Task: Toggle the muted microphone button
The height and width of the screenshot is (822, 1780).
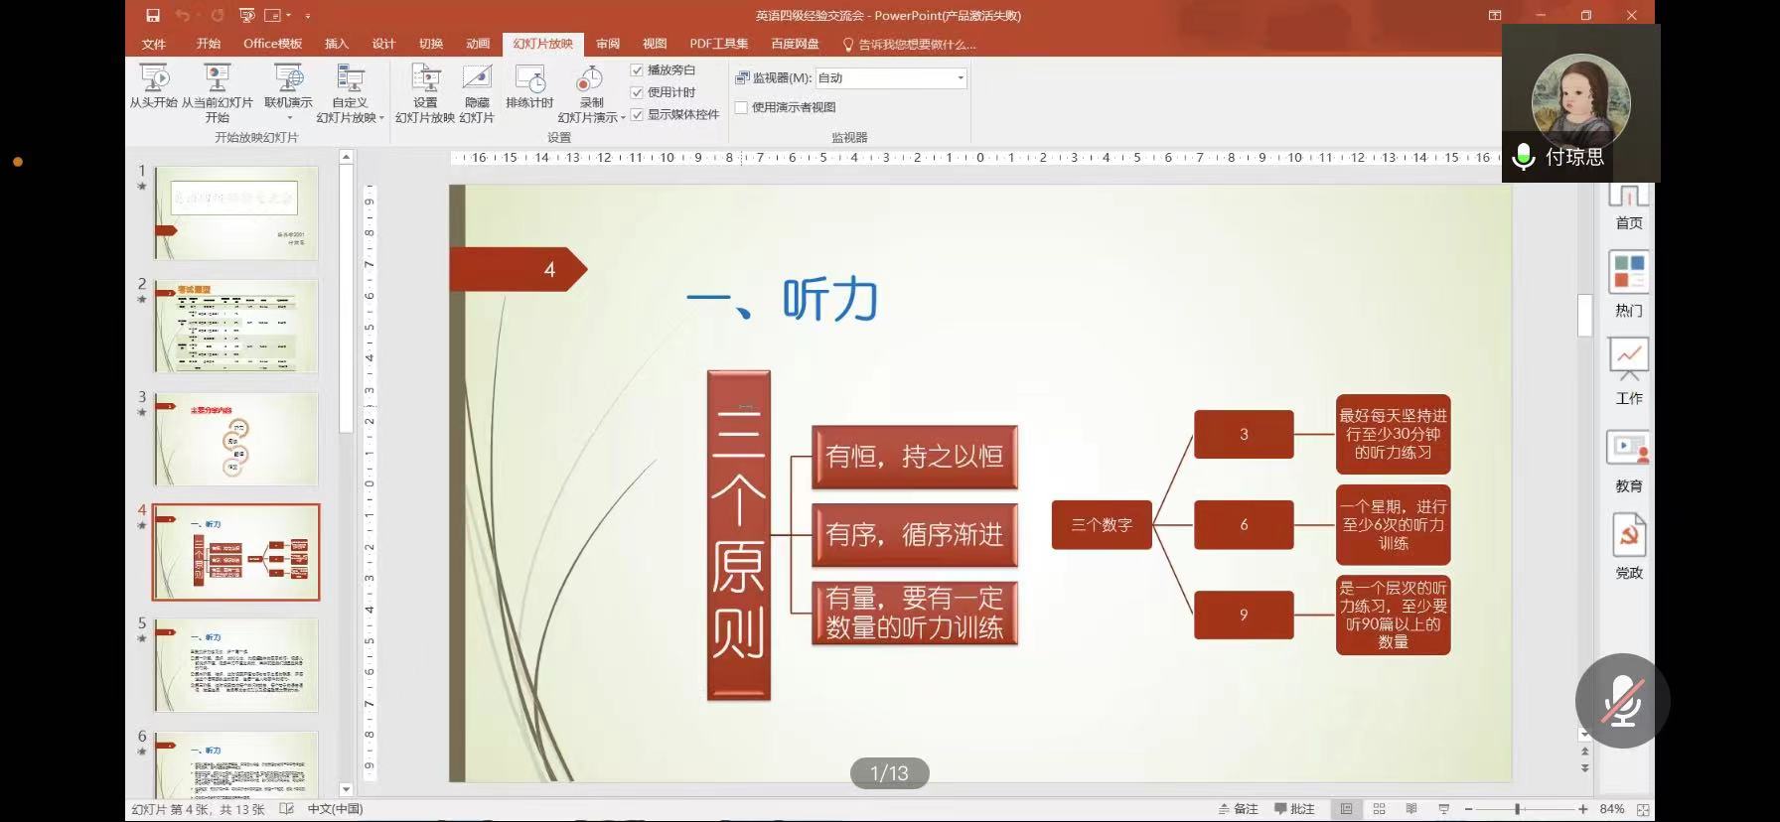Action: 1622,701
